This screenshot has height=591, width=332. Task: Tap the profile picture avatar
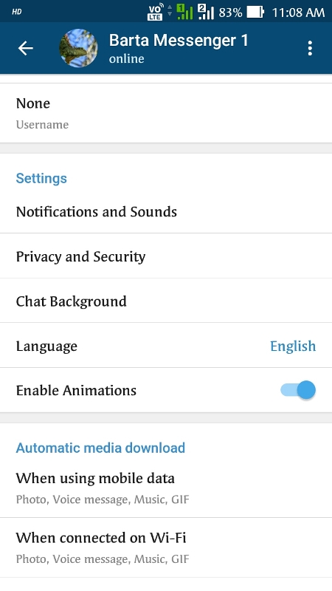click(78, 48)
